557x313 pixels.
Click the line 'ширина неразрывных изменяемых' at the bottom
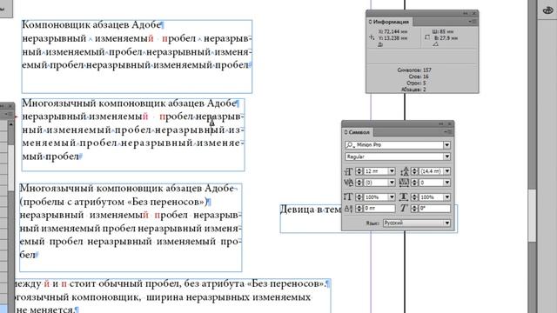pyautogui.click(x=228, y=297)
